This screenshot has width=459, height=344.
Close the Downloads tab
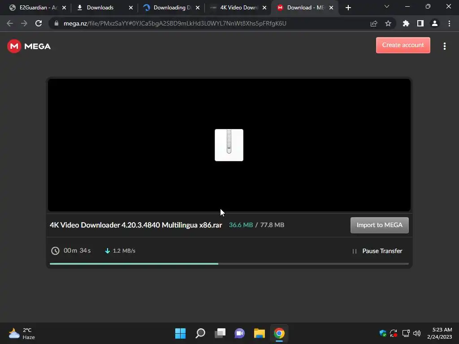click(x=131, y=8)
